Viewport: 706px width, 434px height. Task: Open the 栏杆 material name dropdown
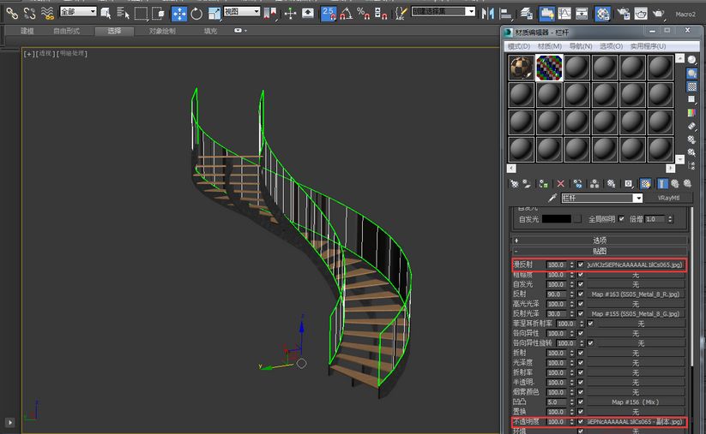pyautogui.click(x=637, y=198)
